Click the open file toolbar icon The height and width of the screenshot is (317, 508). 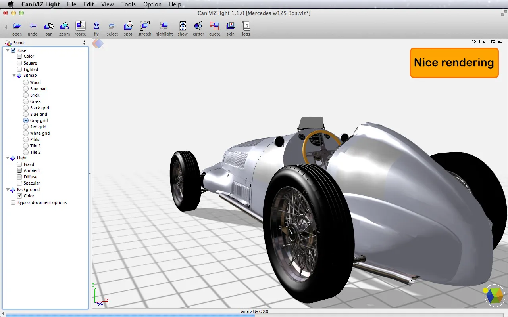[17, 27]
